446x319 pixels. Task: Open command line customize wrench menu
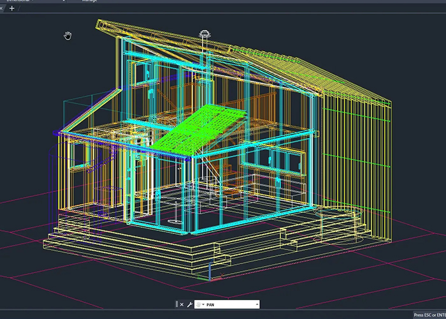[x=189, y=305]
